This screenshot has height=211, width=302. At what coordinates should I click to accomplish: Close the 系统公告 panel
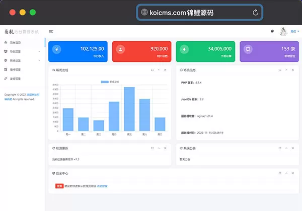coord(292,148)
